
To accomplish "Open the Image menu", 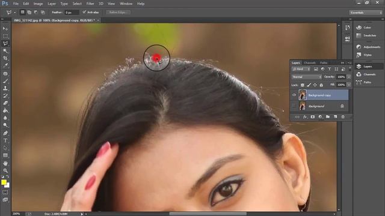I will (x=38, y=4).
